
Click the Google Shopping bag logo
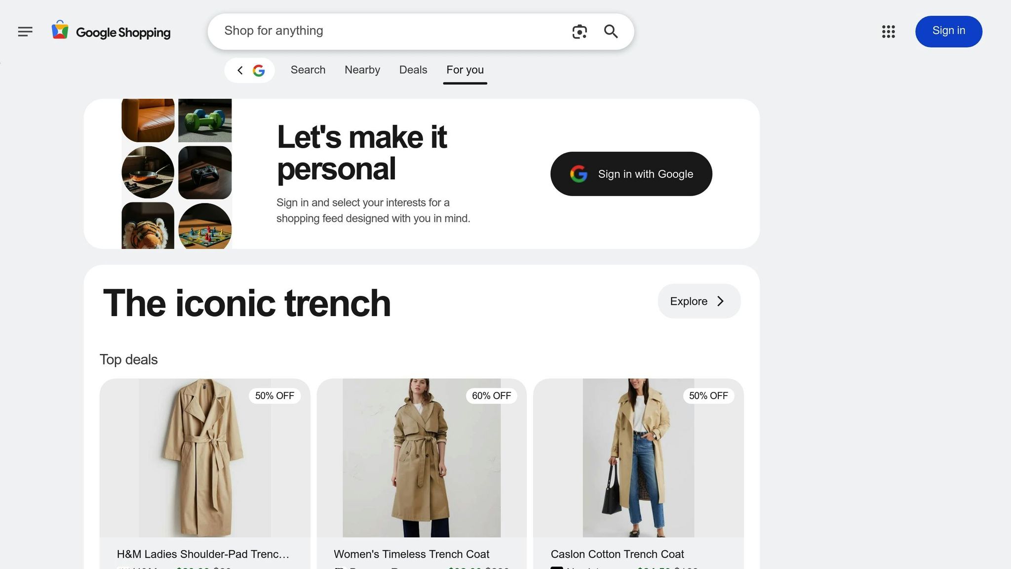coord(60,31)
